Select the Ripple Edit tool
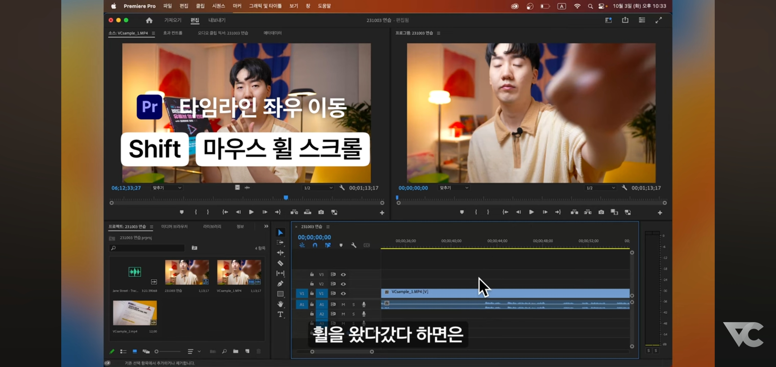 coord(280,253)
